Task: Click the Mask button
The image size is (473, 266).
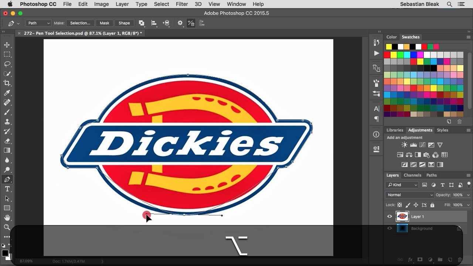Action: click(x=104, y=23)
